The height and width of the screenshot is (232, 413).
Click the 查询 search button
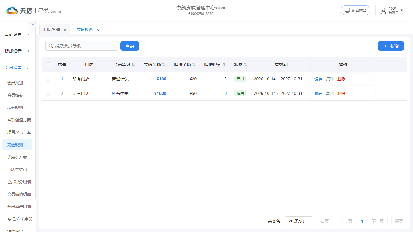point(130,46)
